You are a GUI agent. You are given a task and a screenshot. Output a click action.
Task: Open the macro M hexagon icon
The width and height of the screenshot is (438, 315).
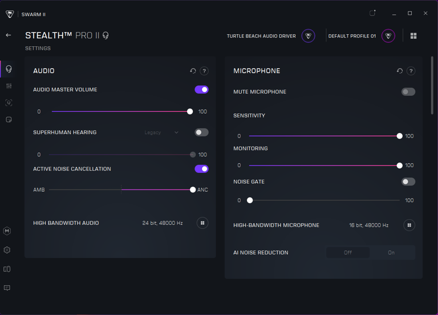click(x=7, y=231)
